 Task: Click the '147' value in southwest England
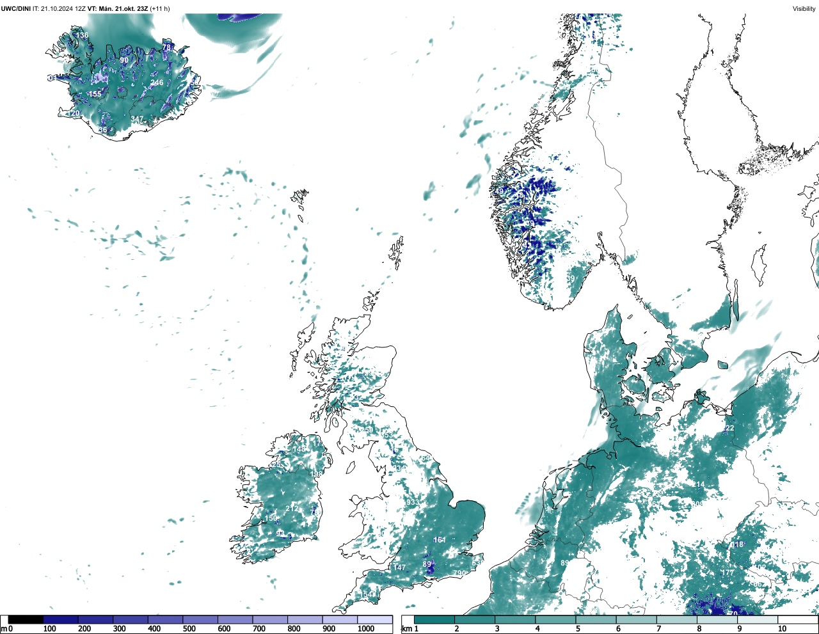click(399, 567)
